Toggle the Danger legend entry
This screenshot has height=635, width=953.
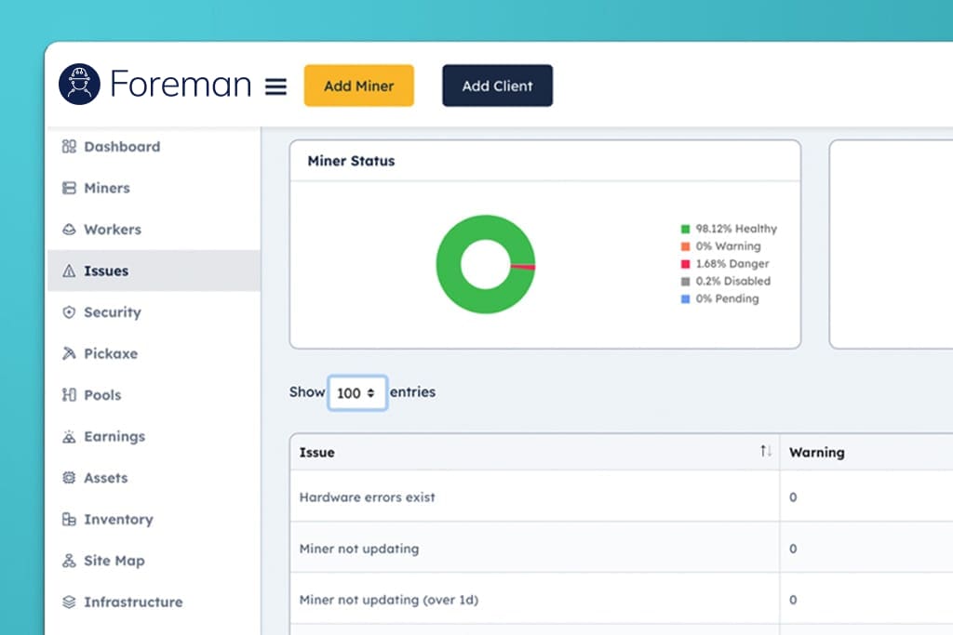pyautogui.click(x=725, y=264)
